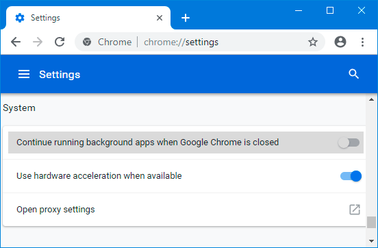Viewport: 378px width, 248px height.
Task: Disable hardware acceleration toggle
Action: pyautogui.click(x=351, y=176)
